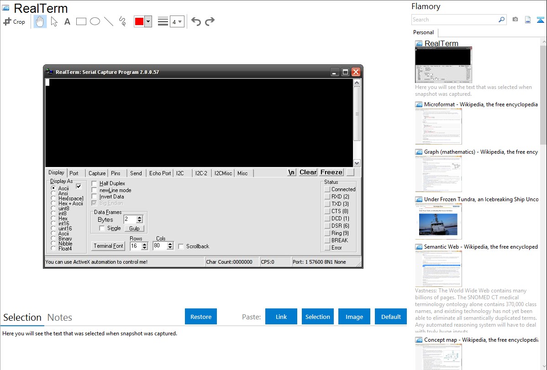
Task: Maximize the RealTerm window
Action: point(345,72)
